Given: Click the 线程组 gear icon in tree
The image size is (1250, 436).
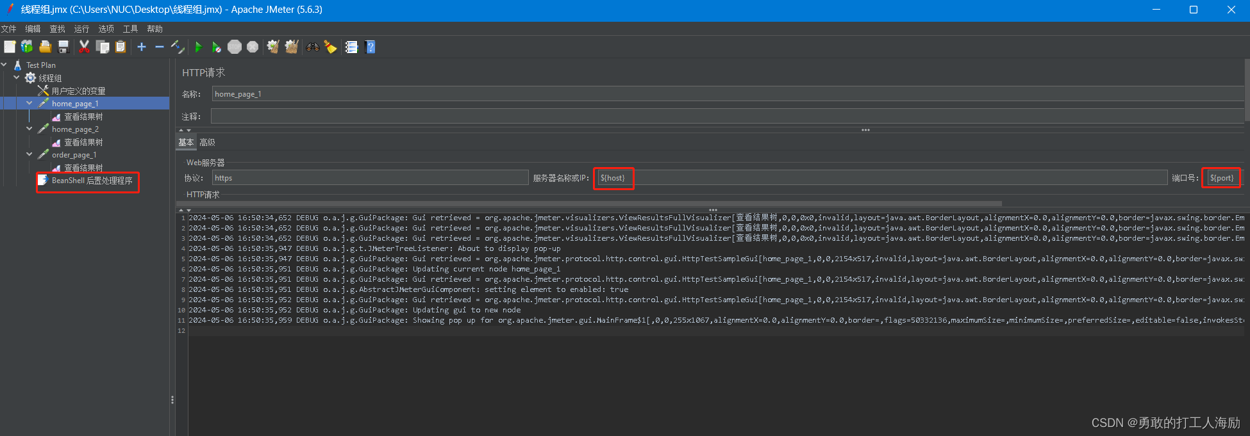Looking at the screenshot, I should [x=30, y=78].
